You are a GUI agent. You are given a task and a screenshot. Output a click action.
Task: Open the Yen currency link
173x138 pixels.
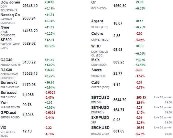tap(4, 103)
